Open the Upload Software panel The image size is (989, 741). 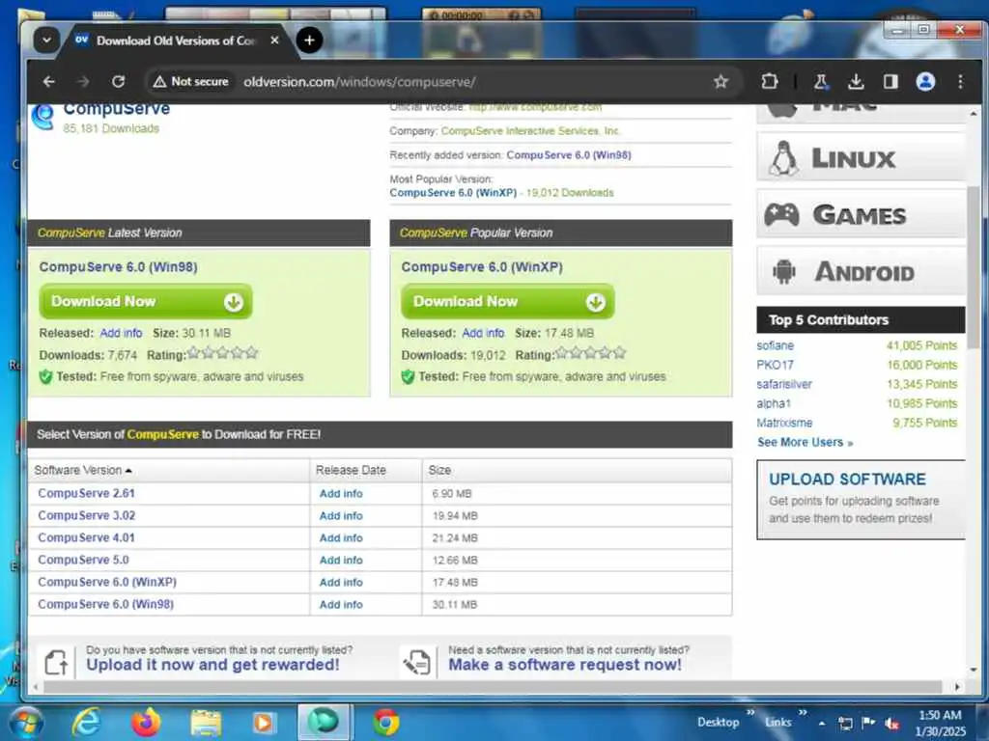[x=861, y=500]
